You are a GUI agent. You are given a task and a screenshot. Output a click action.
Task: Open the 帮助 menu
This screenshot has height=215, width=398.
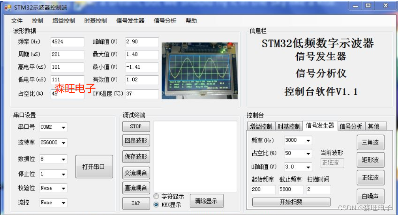coord(191,21)
